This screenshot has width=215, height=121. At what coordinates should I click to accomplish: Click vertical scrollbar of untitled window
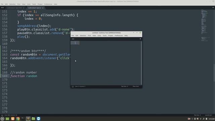(141, 63)
